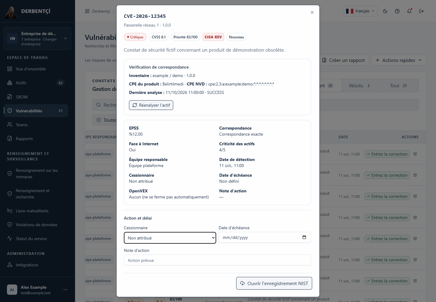Open Renseignement sur les menaces
This screenshot has width=436, height=302.
(x=36, y=174)
